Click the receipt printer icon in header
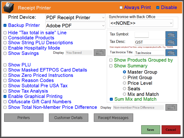Screen dimensions: 184x138 tap(9, 7)
